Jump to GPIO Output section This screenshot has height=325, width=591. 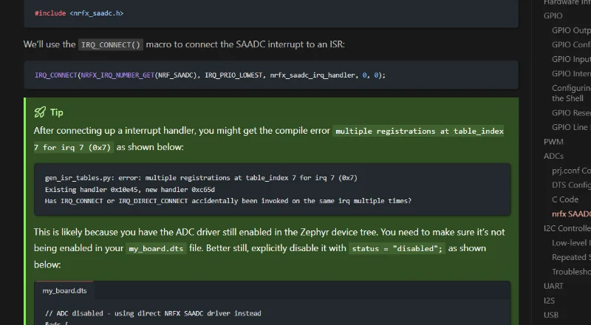(571, 30)
